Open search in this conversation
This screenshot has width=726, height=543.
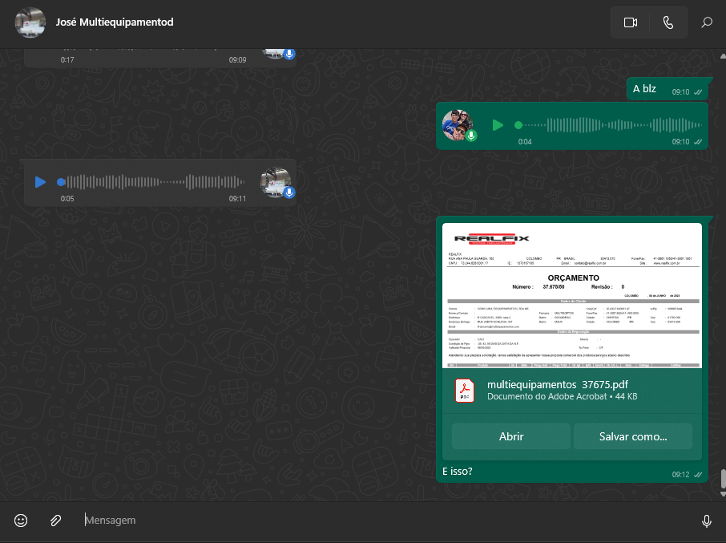[706, 22]
